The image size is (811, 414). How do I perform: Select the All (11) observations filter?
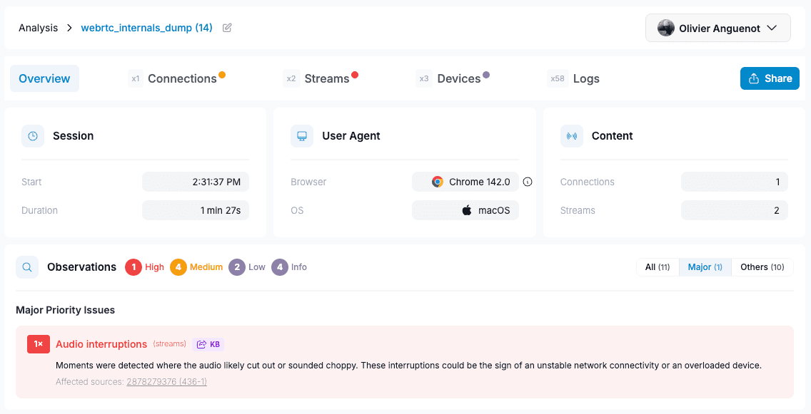pos(657,267)
